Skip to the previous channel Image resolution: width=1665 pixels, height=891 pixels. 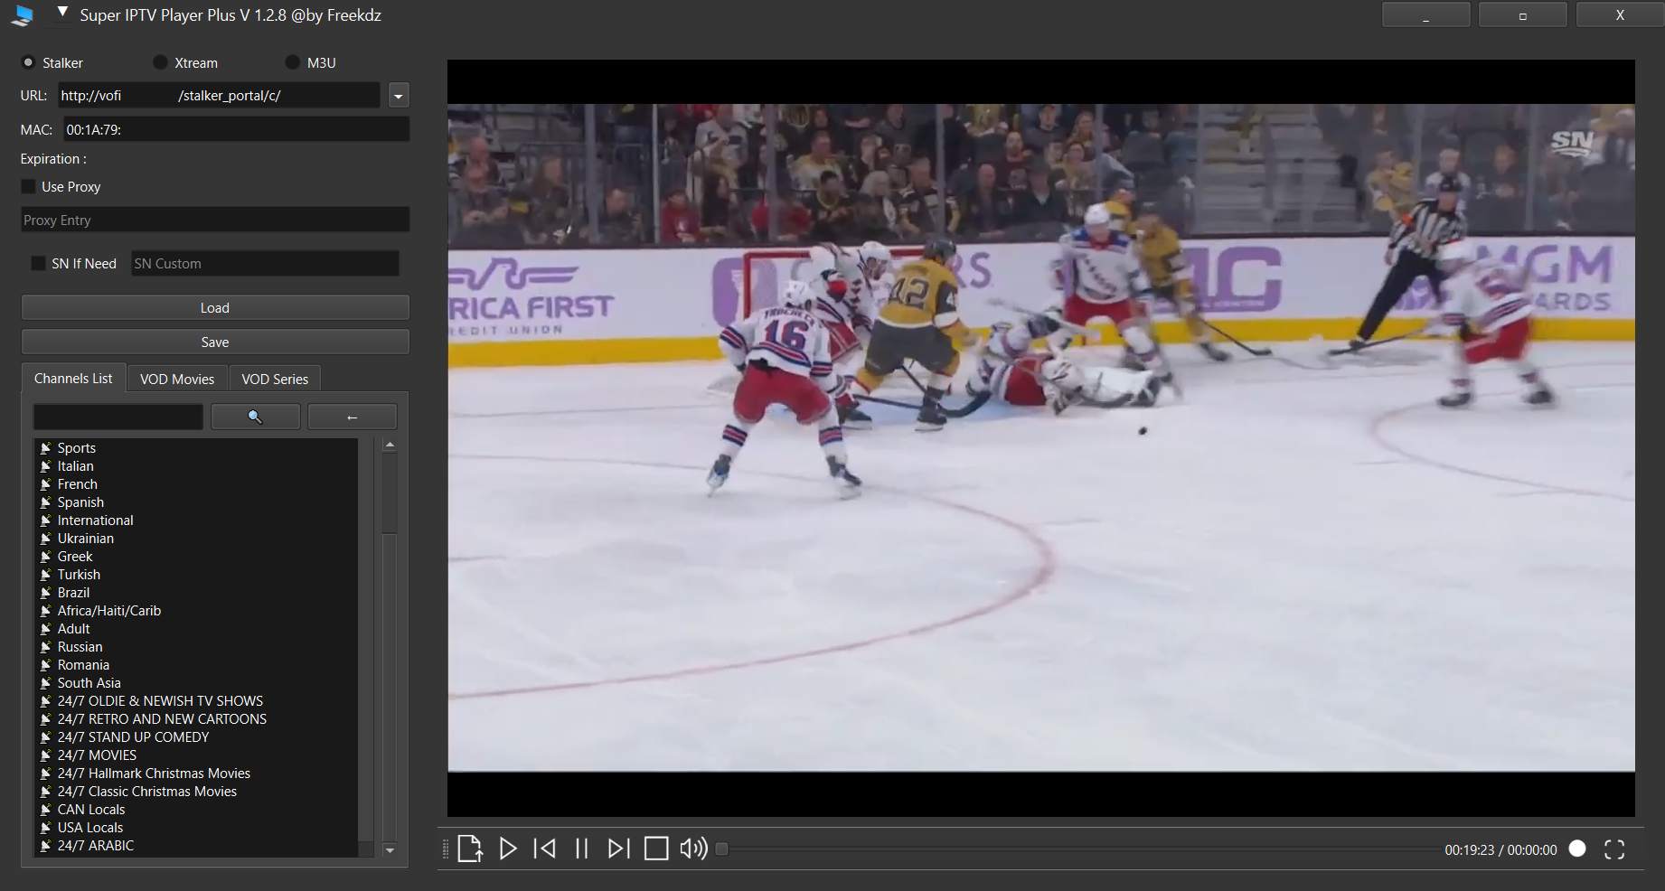click(545, 849)
